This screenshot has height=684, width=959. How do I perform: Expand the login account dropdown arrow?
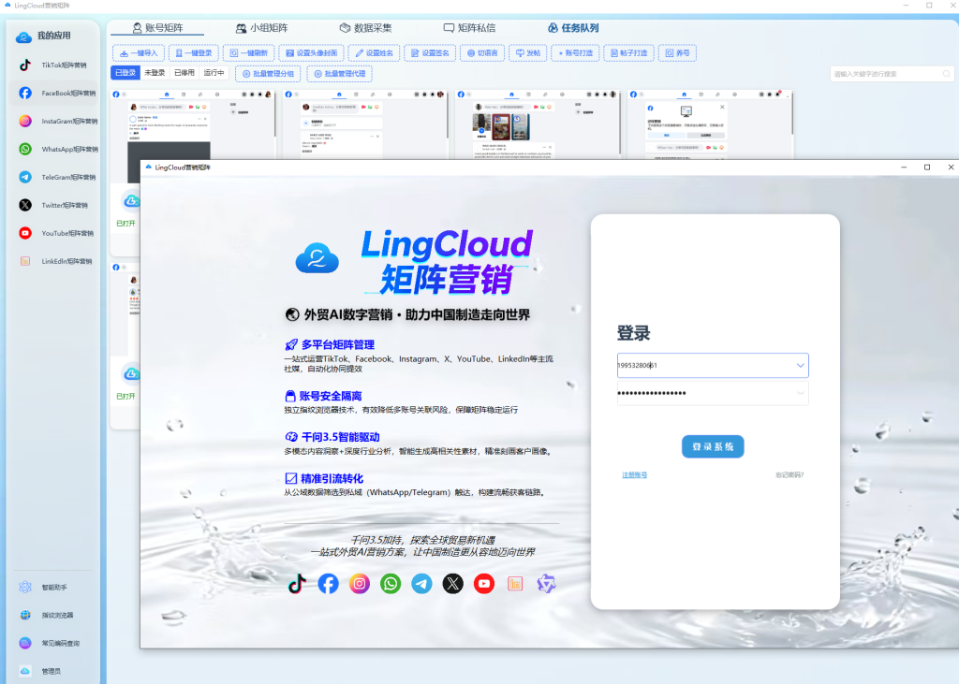click(800, 366)
